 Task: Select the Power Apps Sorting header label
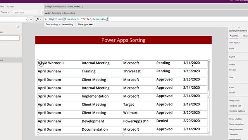pos(123,40)
